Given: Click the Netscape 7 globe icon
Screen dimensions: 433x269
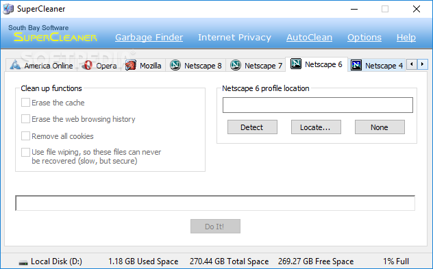Looking at the screenshot, I should (x=235, y=65).
